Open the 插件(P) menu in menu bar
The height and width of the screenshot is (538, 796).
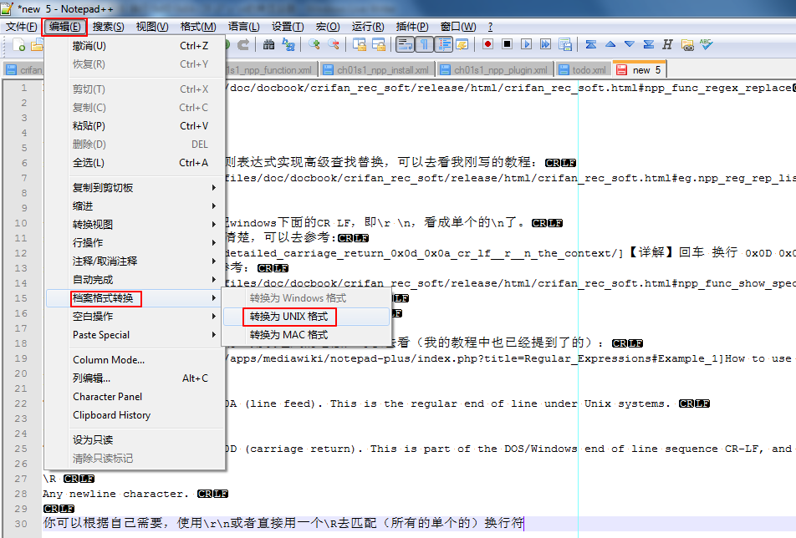click(411, 27)
